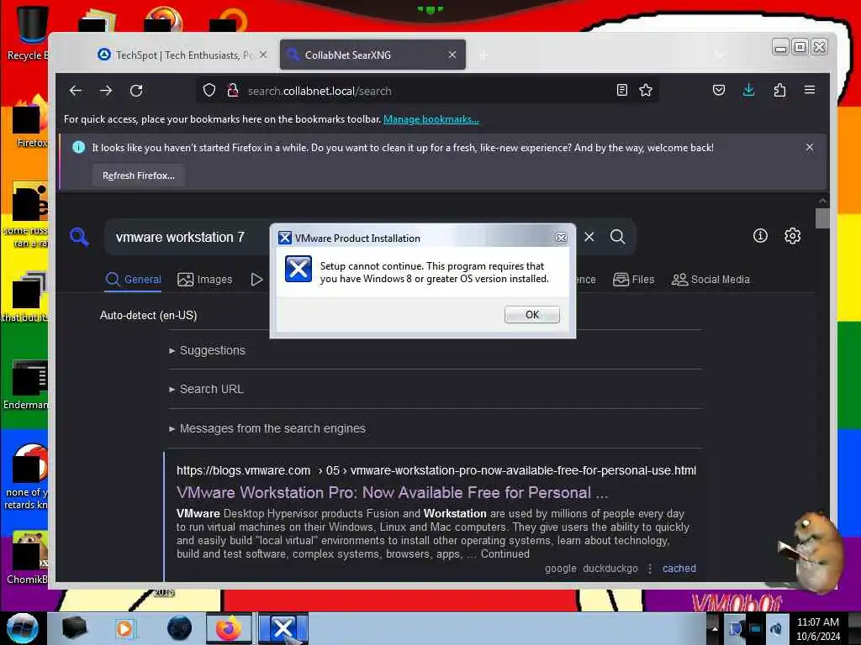Open media player taskbar icon
The width and height of the screenshot is (861, 645).
click(124, 628)
